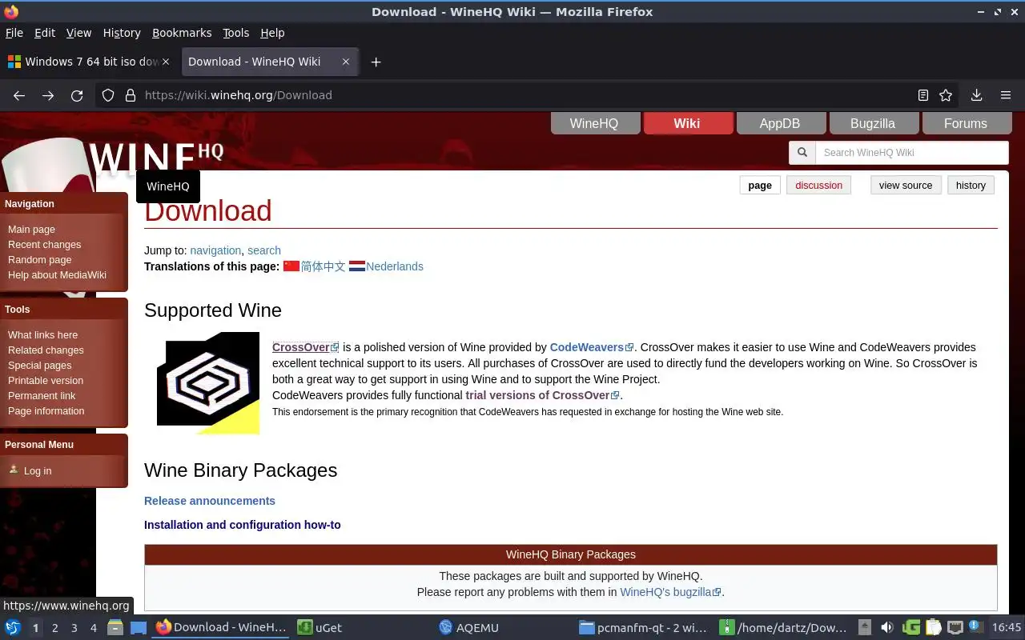
Task: Open the network tray icon
Action: click(x=955, y=628)
